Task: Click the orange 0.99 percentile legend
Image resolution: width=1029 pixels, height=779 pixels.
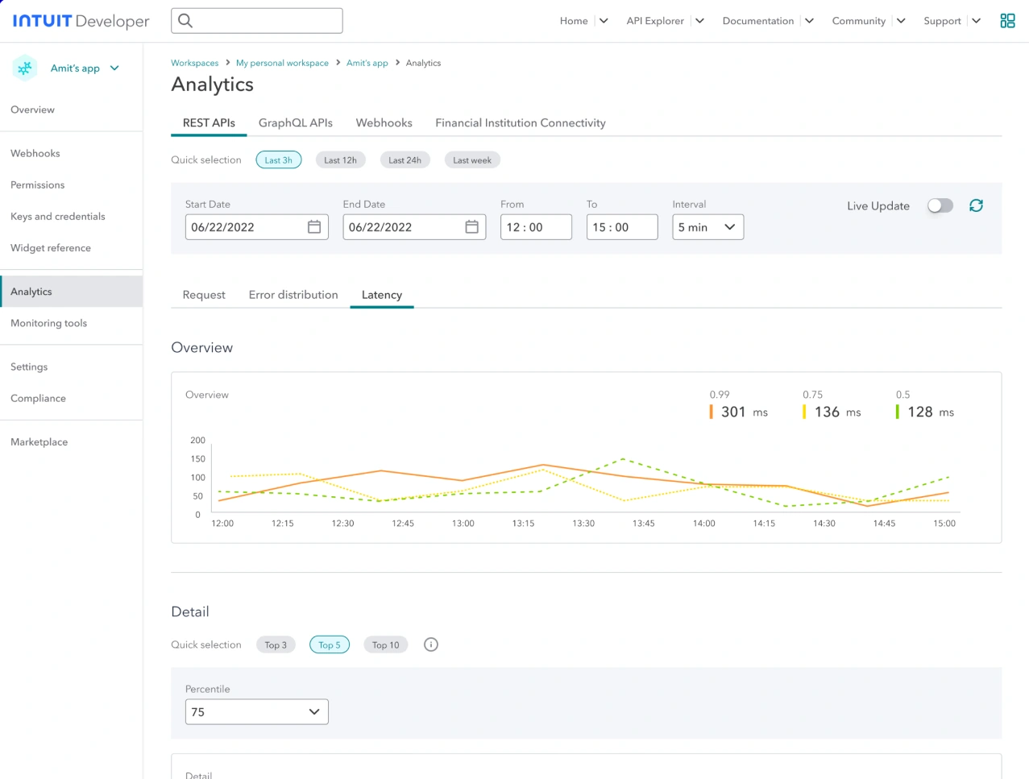Action: (x=739, y=405)
